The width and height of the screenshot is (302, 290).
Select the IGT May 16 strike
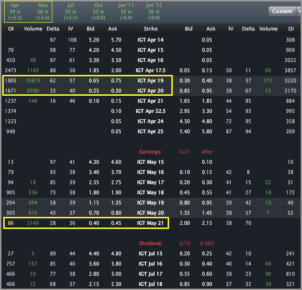pos(151,173)
